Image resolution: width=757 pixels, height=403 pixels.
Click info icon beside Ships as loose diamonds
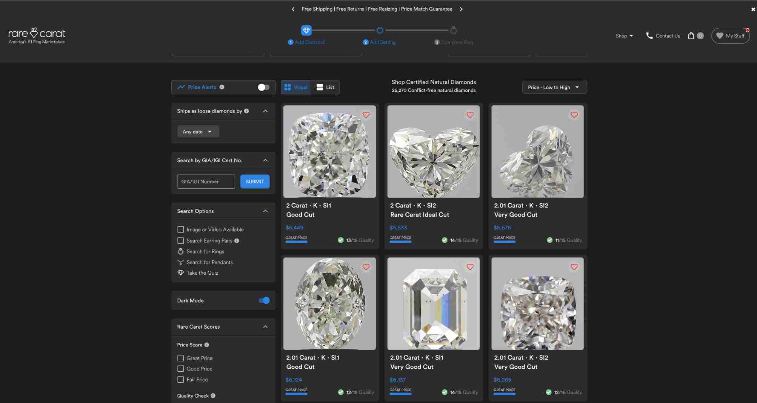[x=246, y=111]
